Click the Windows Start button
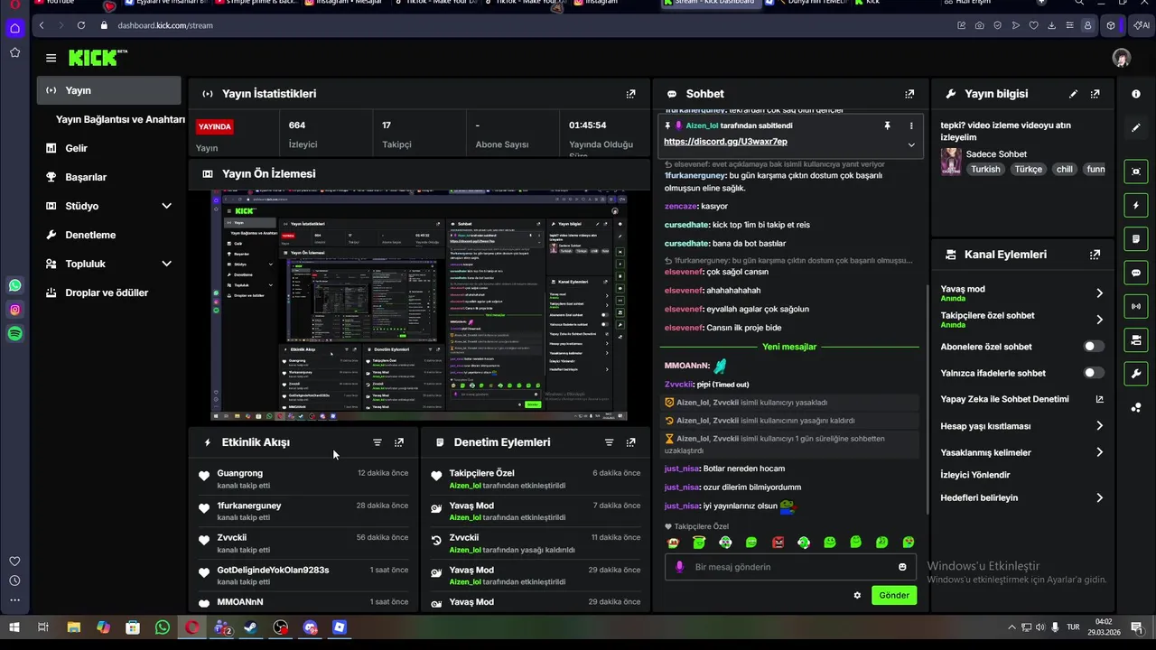The width and height of the screenshot is (1156, 650). pos(14,627)
